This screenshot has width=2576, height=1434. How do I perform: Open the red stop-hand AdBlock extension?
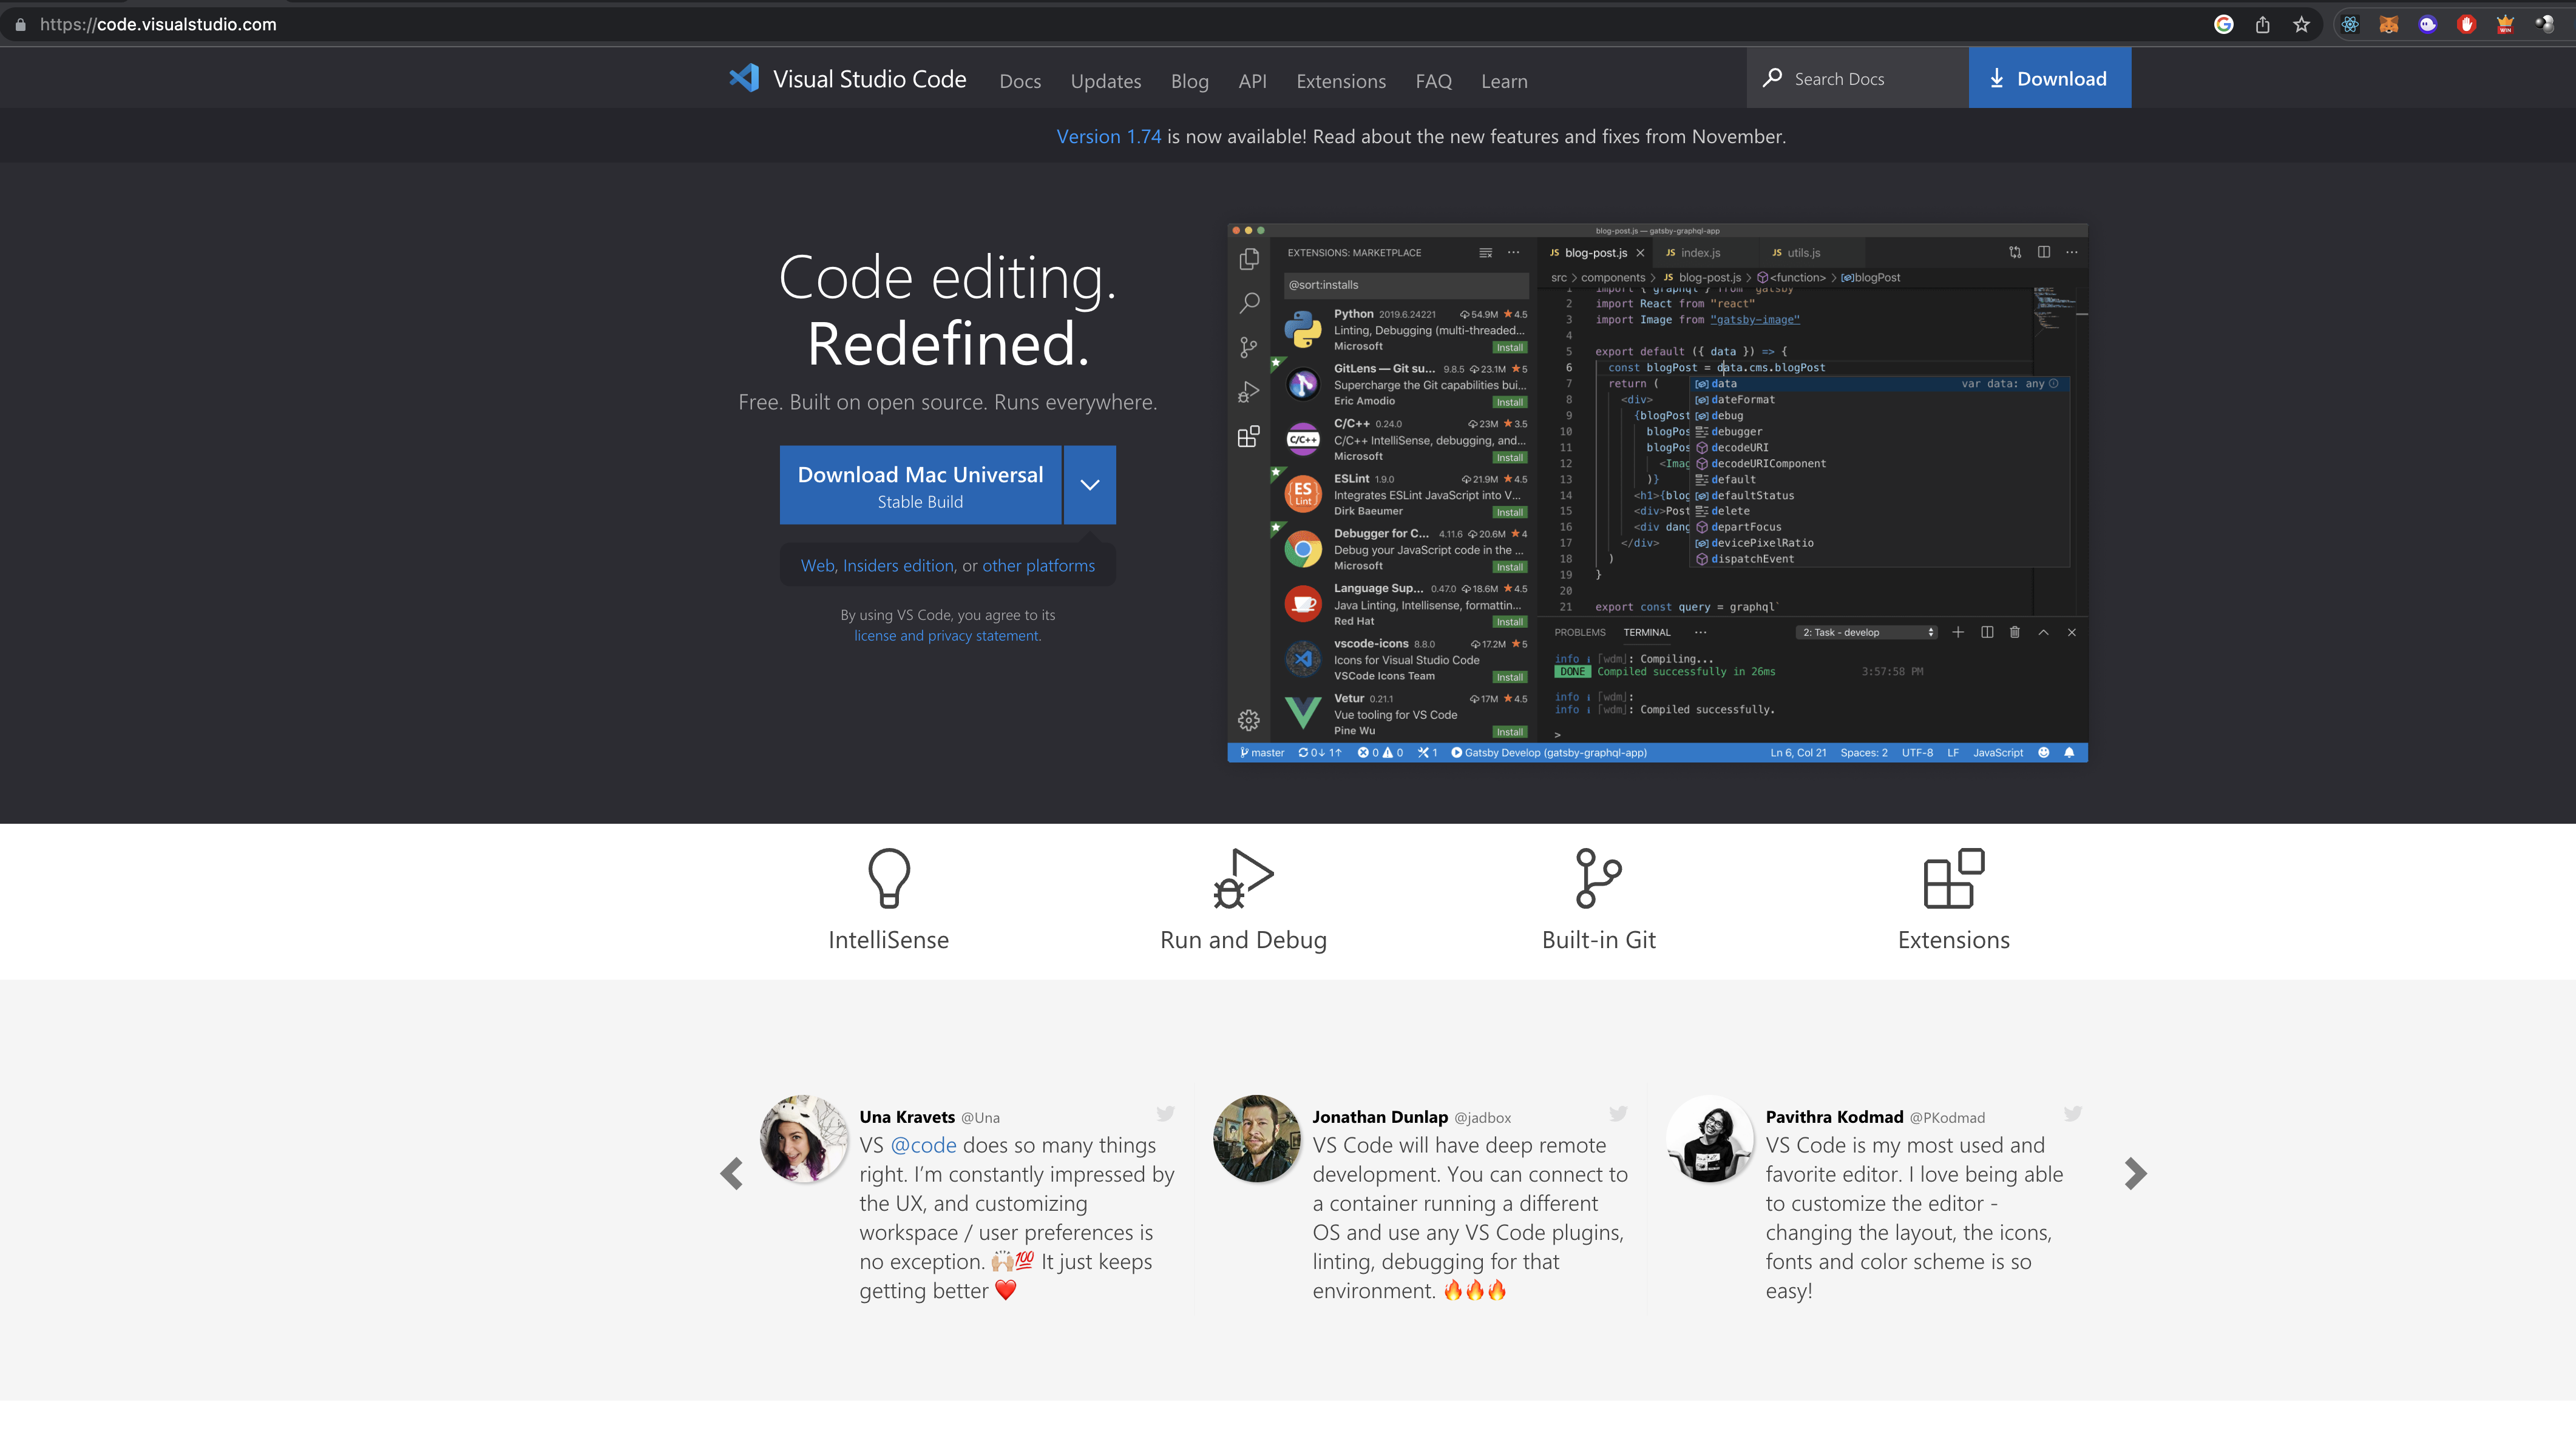[2467, 24]
